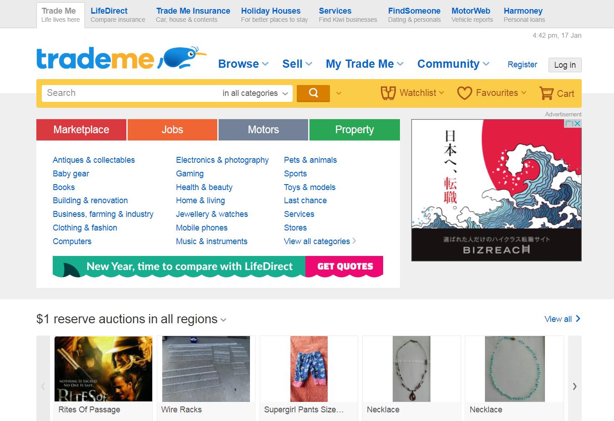The image size is (614, 421).
Task: Open the Supergirl Pants listing thumbnail
Action: click(x=309, y=369)
